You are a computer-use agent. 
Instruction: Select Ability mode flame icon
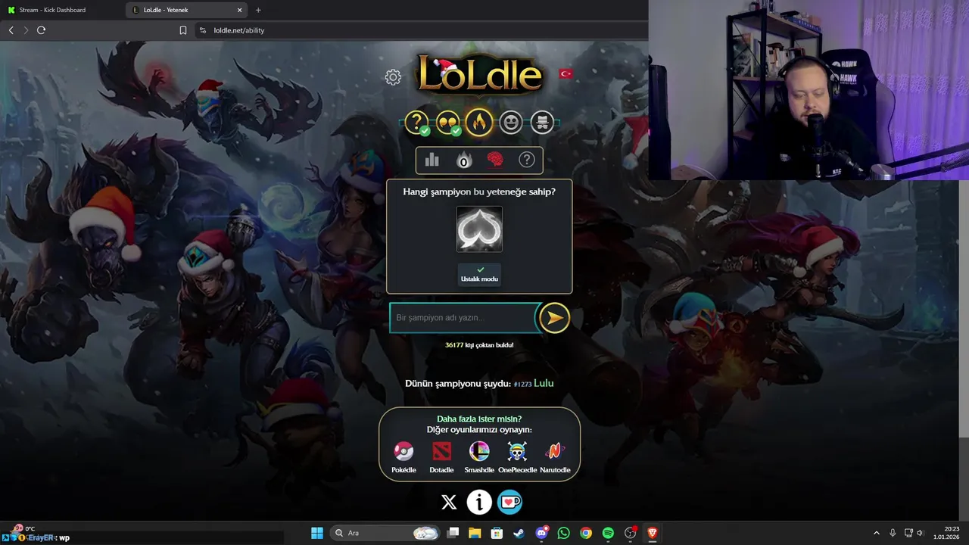[x=479, y=121]
